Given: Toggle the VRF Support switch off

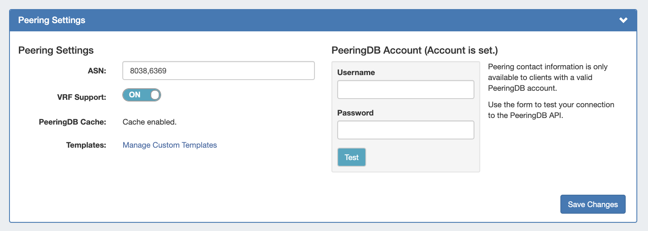Looking at the screenshot, I should (x=141, y=95).
